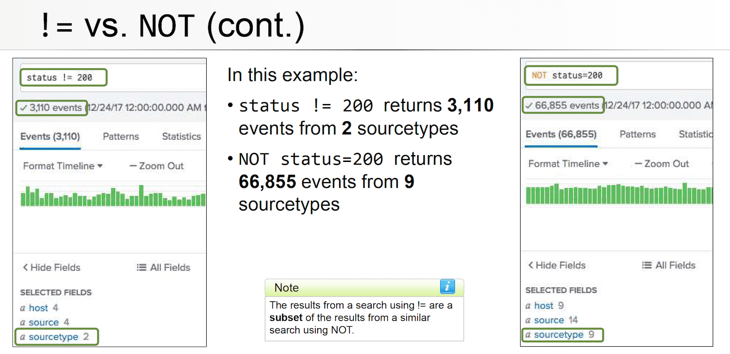Viewport: 730px width, 354px height.
Task: Click the checkmark beside 66,855 events
Action: tap(529, 106)
